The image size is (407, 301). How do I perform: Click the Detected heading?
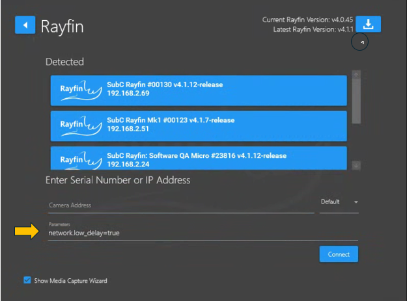64,62
